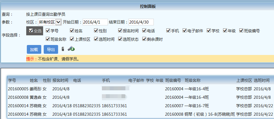Click class name 一年级16-7班
This screenshot has height=119, width=274.
click(x=197, y=106)
